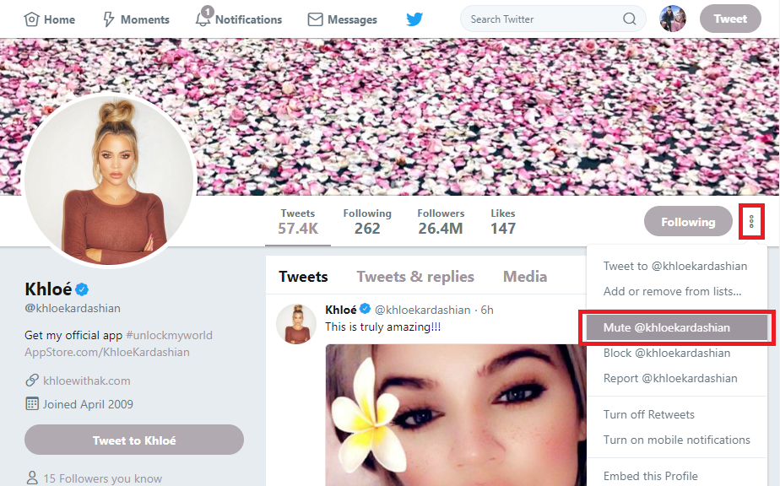This screenshot has height=486, width=780.
Task: Open the more actions overflow menu
Action: pyautogui.click(x=751, y=221)
